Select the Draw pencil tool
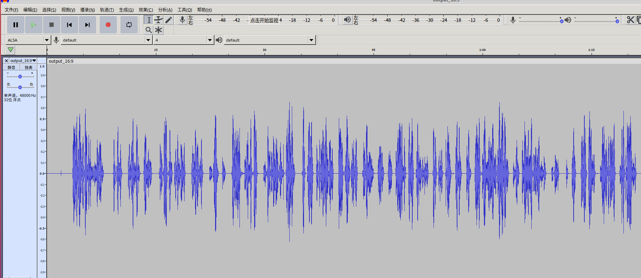Screen dimensions: 641x278 coord(168,20)
